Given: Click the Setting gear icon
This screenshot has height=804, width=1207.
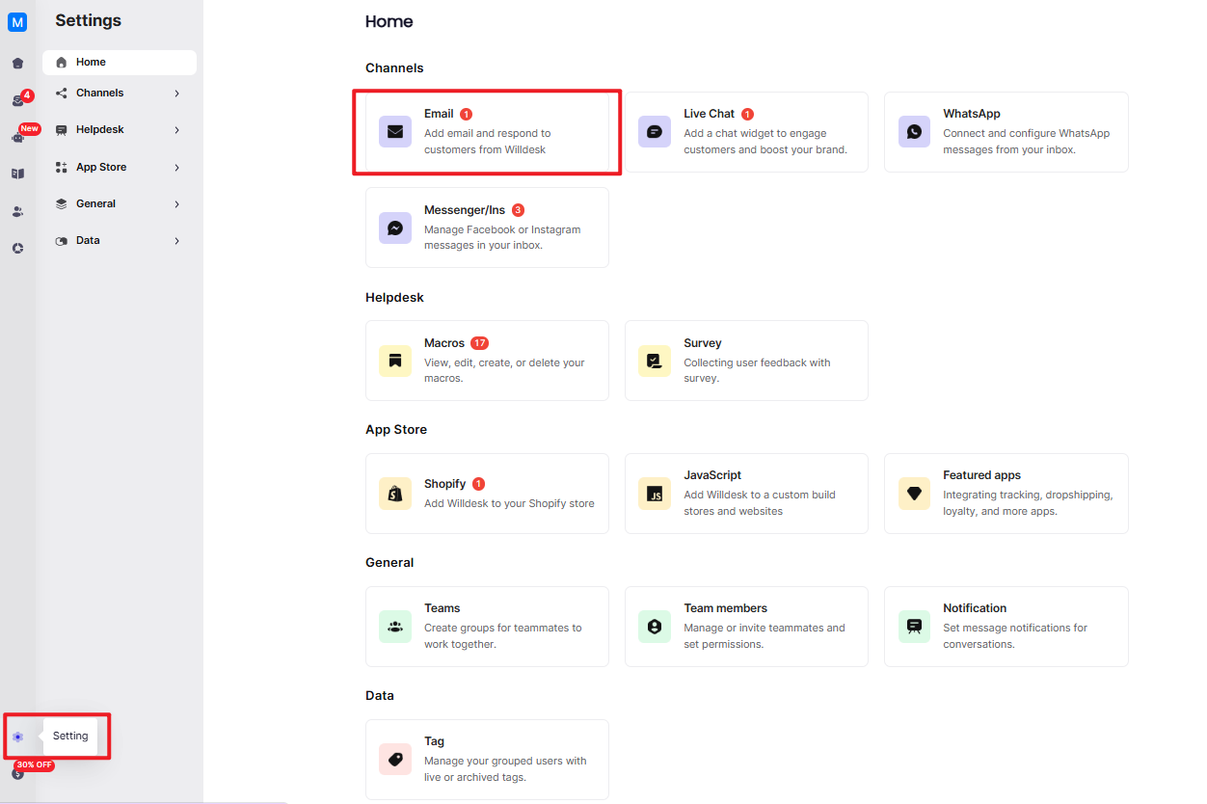Looking at the screenshot, I should 17,737.
